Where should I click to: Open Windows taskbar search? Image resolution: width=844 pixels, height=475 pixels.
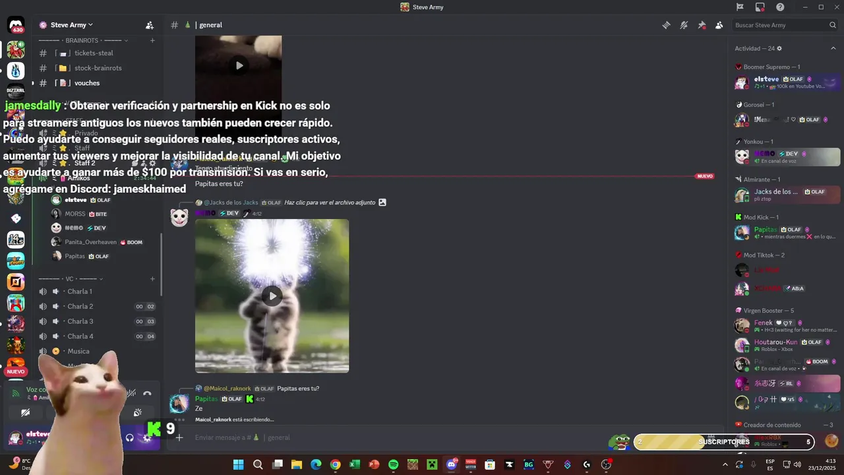pos(258,464)
